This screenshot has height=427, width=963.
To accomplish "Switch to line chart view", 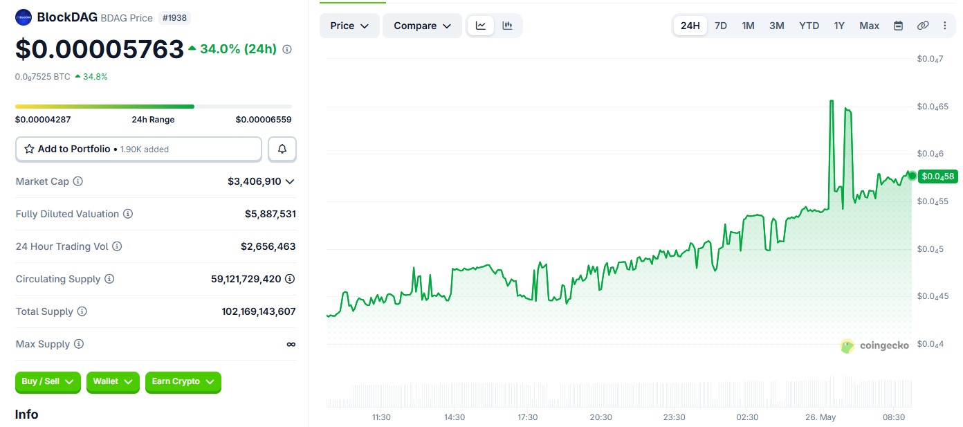I will tap(481, 26).
